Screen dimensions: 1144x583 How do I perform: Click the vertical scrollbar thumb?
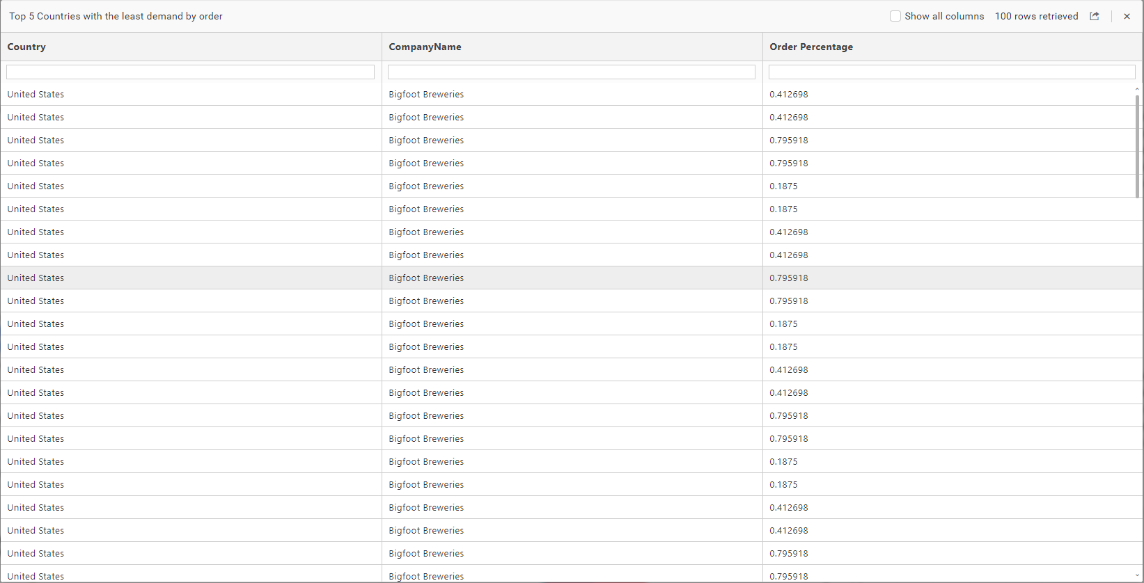coord(1138,146)
